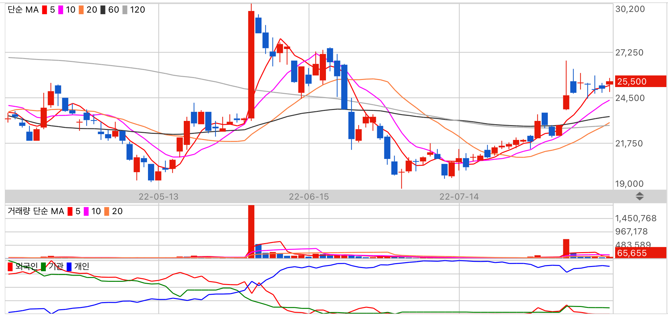Click the current price tag 25,500
This screenshot has width=668, height=316.
pyautogui.click(x=640, y=81)
